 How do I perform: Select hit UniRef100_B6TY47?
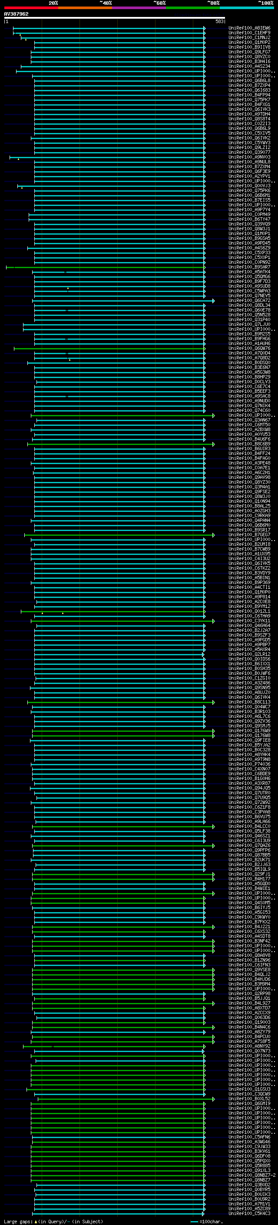[249, 219]
